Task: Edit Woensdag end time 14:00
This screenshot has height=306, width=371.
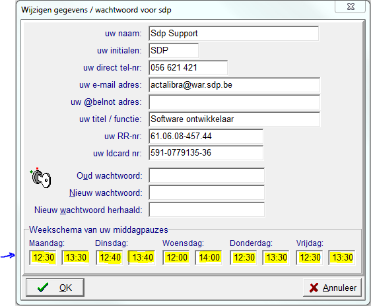Action: [x=209, y=258]
